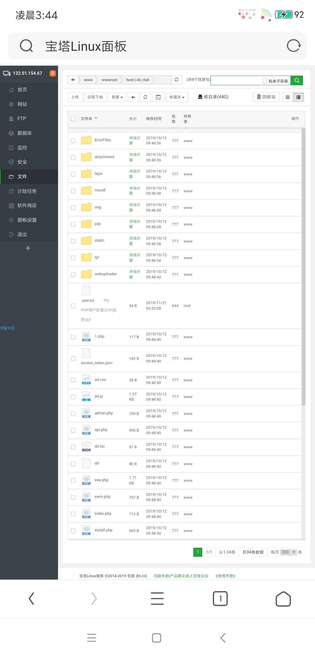
Task: Open the terminal from toolbar
Action: click(158, 97)
